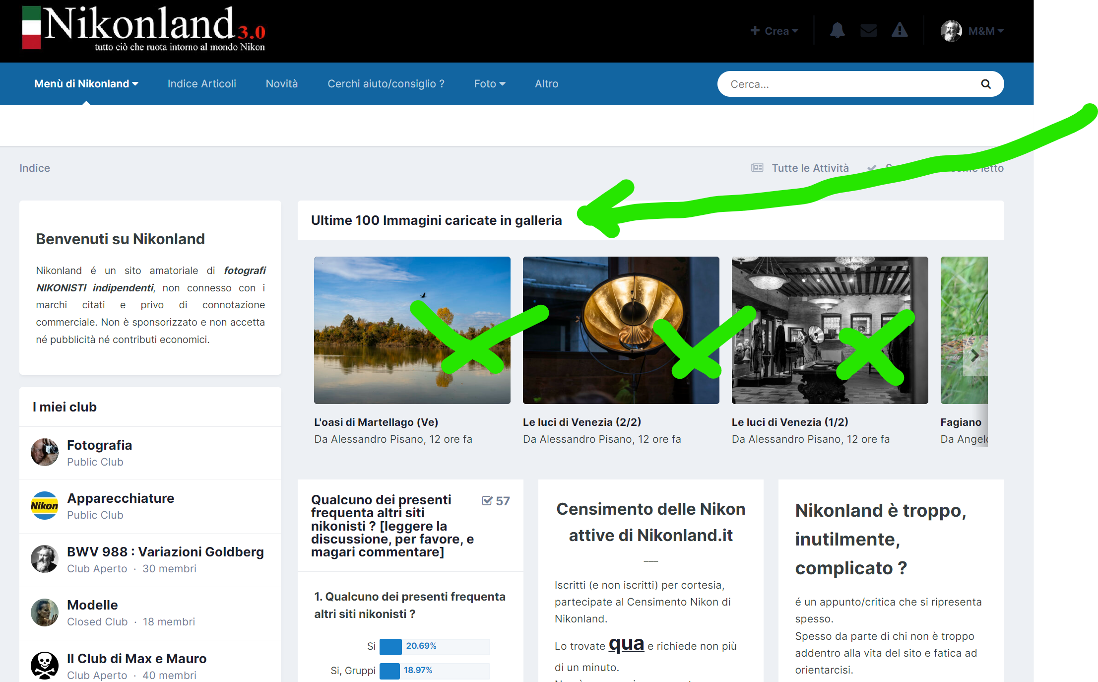1098x682 pixels.
Task: Advance gallery carousel with the right chevron
Action: click(975, 355)
